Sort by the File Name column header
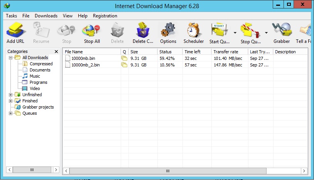This screenshot has height=180, width=314. tap(92, 52)
